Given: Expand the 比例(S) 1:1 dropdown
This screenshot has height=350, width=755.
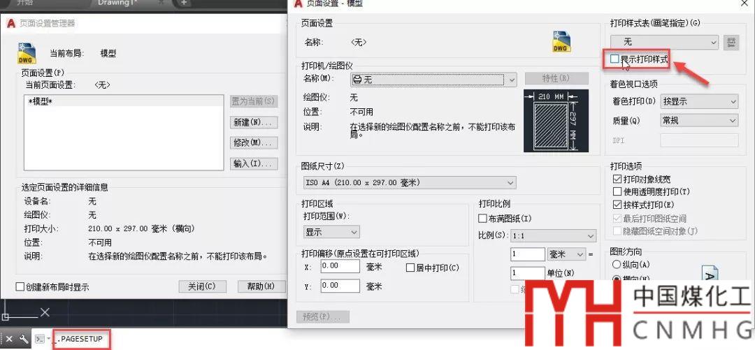Looking at the screenshot, I should tap(553, 236).
